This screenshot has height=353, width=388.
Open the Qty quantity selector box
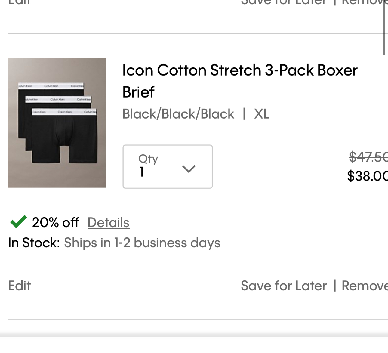[168, 167]
